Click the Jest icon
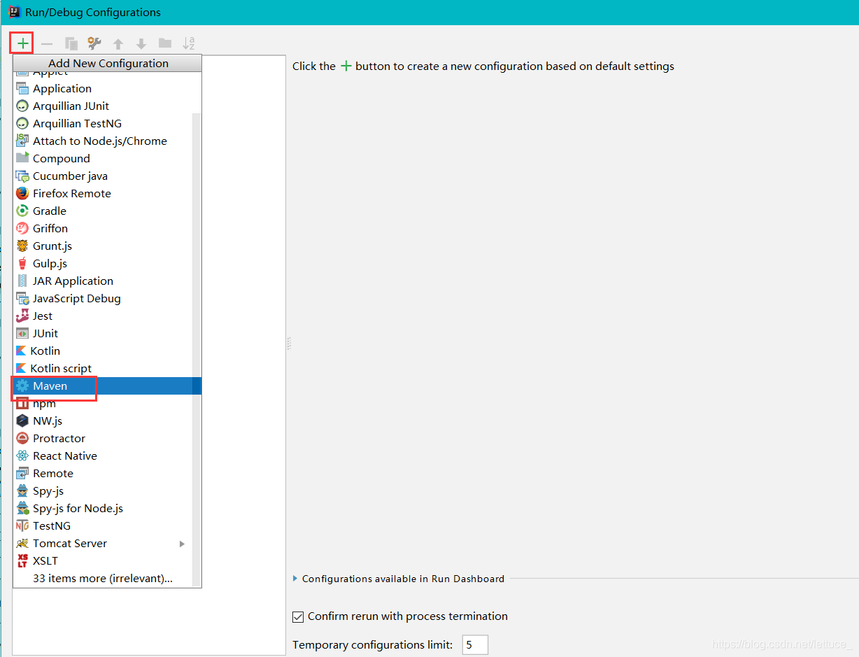Image resolution: width=859 pixels, height=657 pixels. point(22,316)
